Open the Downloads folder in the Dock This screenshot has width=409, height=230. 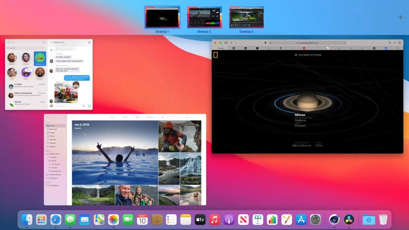click(x=369, y=219)
